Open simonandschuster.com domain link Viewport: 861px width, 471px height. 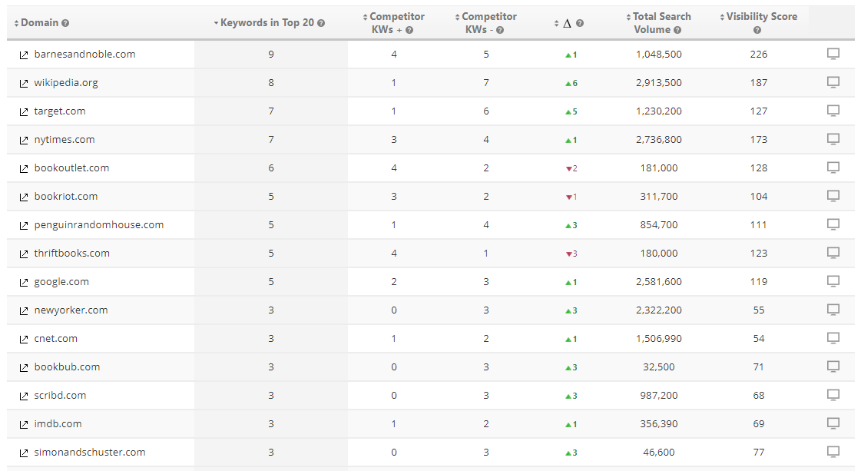coord(90,452)
